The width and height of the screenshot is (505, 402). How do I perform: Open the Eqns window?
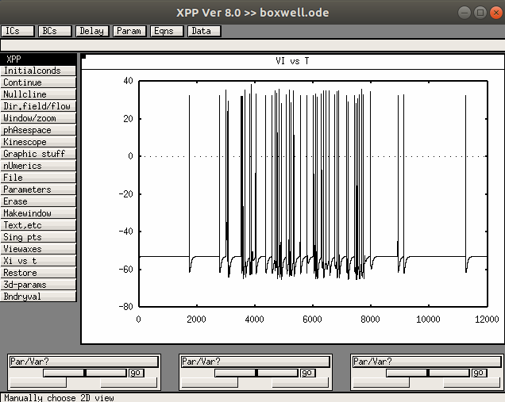pyautogui.click(x=167, y=31)
